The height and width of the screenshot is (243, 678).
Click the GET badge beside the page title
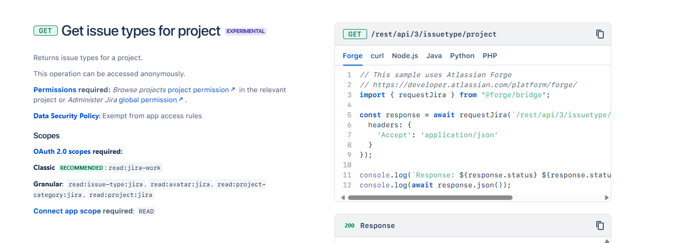pos(45,31)
